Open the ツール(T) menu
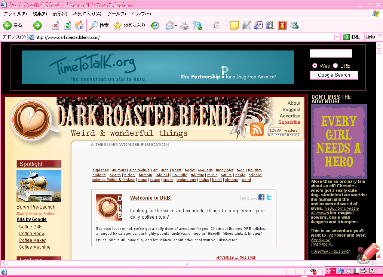 [x=117, y=14]
